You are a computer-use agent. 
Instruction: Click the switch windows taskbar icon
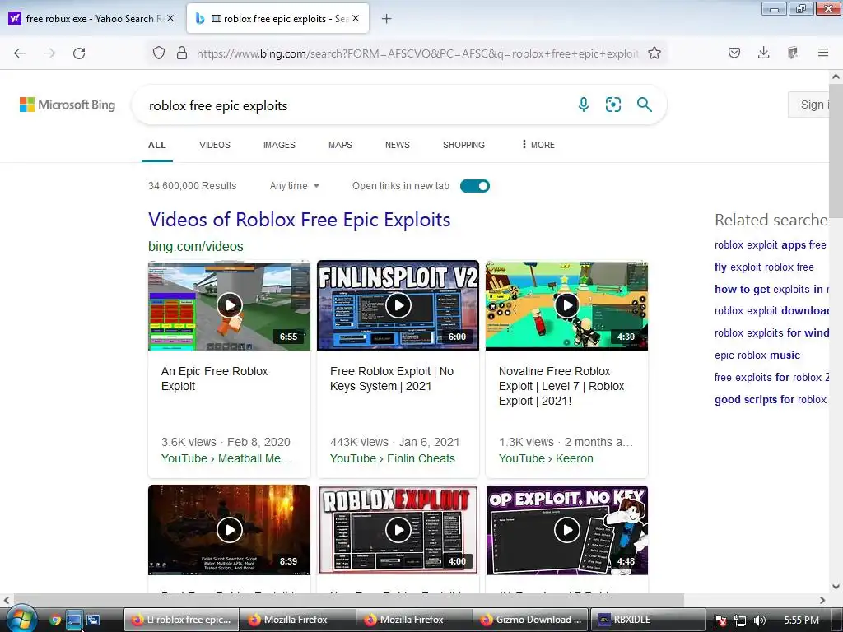point(93,620)
